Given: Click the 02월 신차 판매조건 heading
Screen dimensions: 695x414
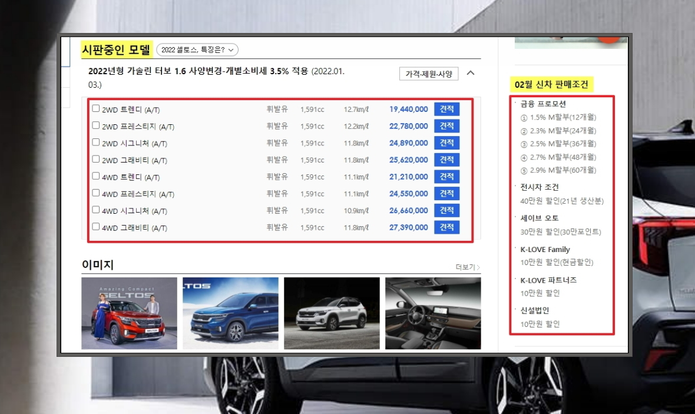Looking at the screenshot, I should [551, 84].
